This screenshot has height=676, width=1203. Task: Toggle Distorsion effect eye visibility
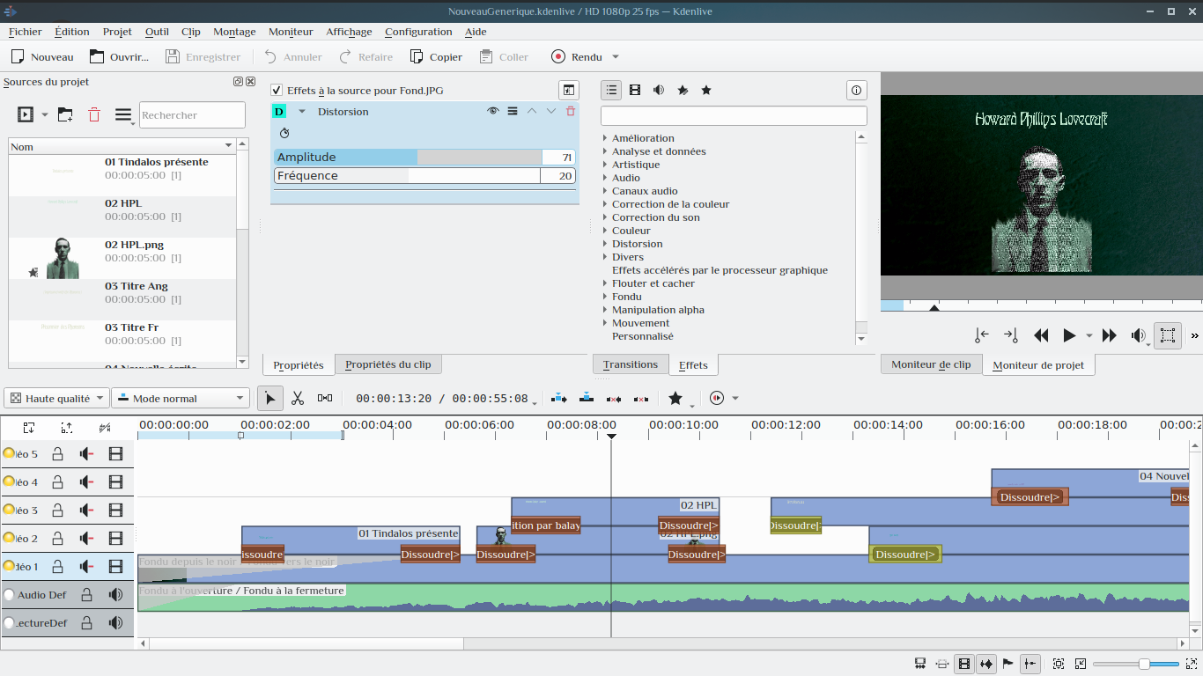pyautogui.click(x=493, y=111)
